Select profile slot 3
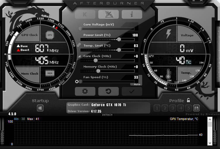This screenshot has height=149, width=220. [173, 108]
